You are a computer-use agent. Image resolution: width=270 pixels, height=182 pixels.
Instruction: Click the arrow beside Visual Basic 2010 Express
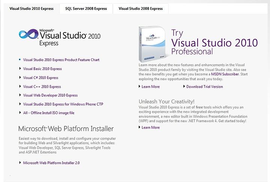coord(20,69)
